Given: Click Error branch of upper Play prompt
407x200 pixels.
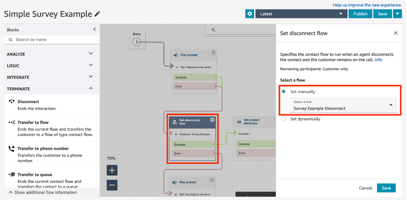Looking at the screenshot, I should (194, 86).
